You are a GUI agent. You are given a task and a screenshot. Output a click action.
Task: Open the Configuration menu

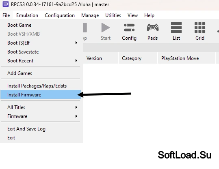(x=60, y=15)
